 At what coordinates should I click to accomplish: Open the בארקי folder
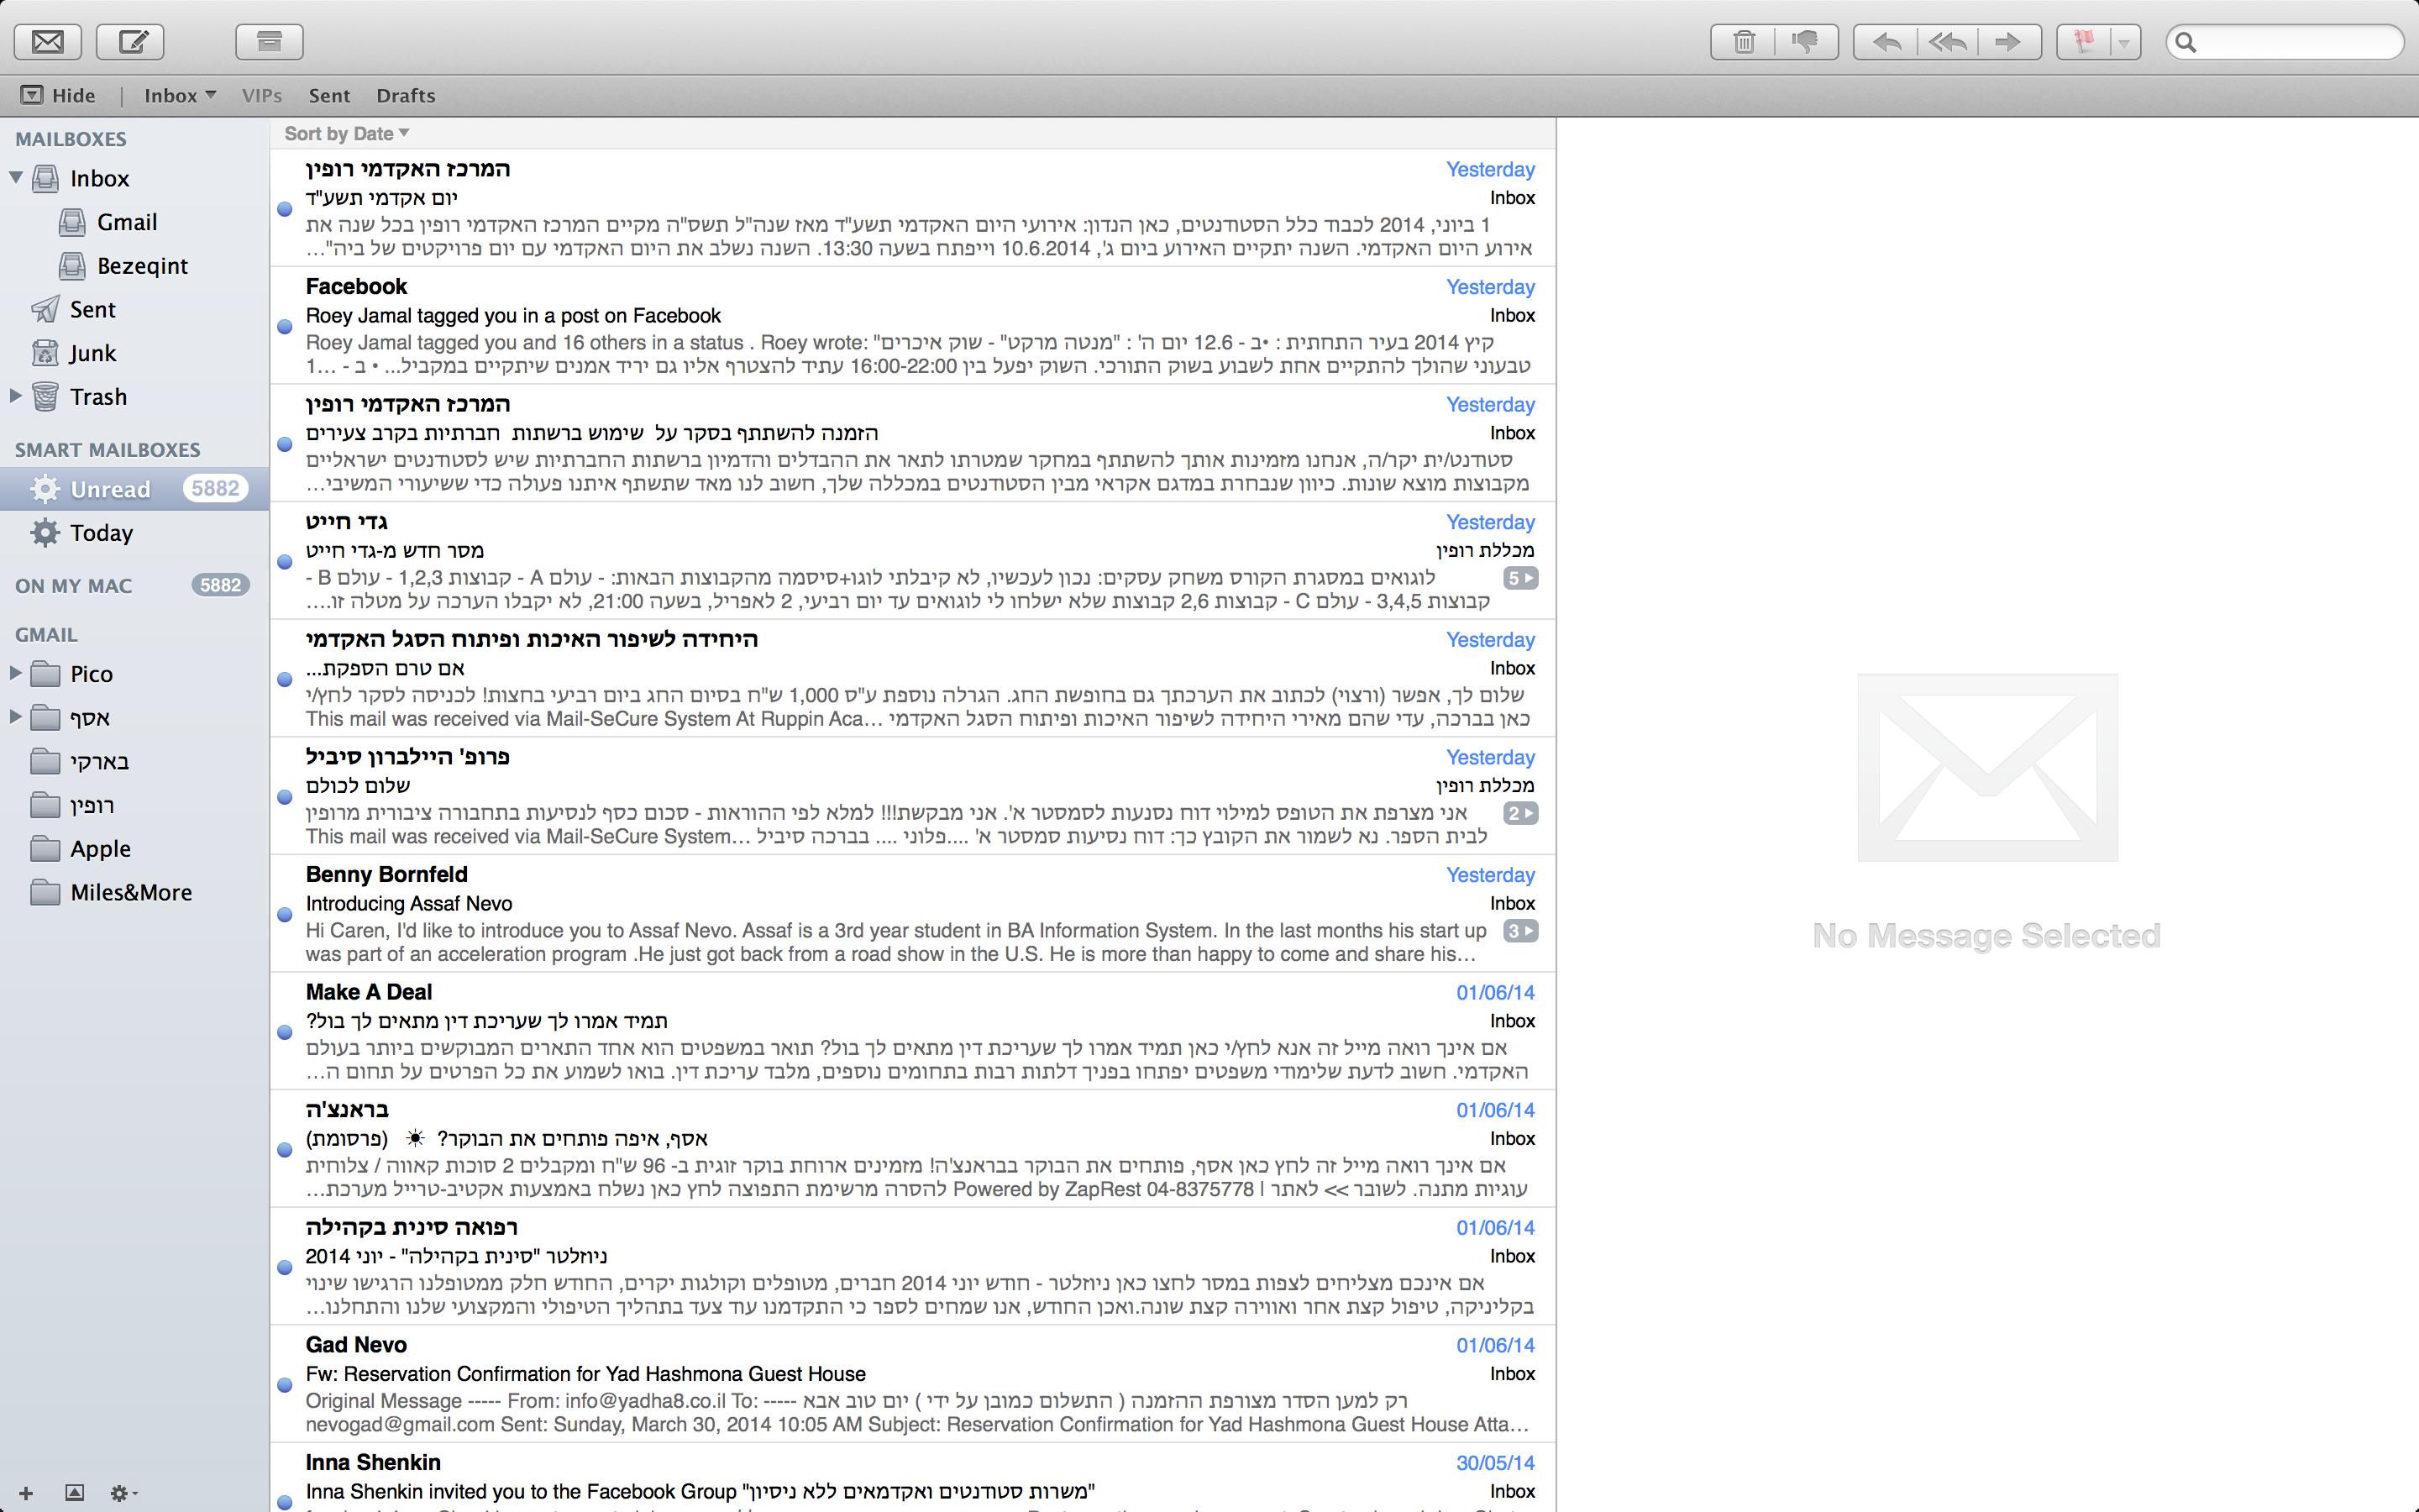[x=99, y=762]
